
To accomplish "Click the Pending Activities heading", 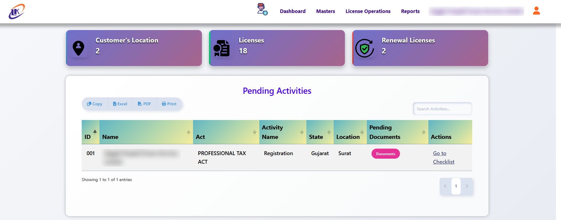I will (277, 91).
